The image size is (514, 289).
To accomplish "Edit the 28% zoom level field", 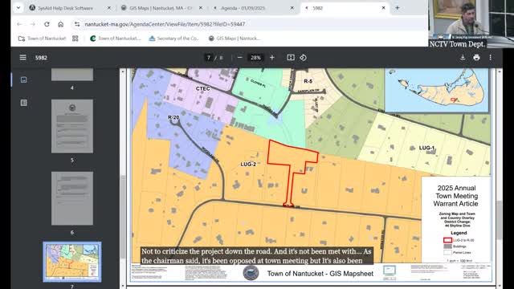I will click(255, 58).
